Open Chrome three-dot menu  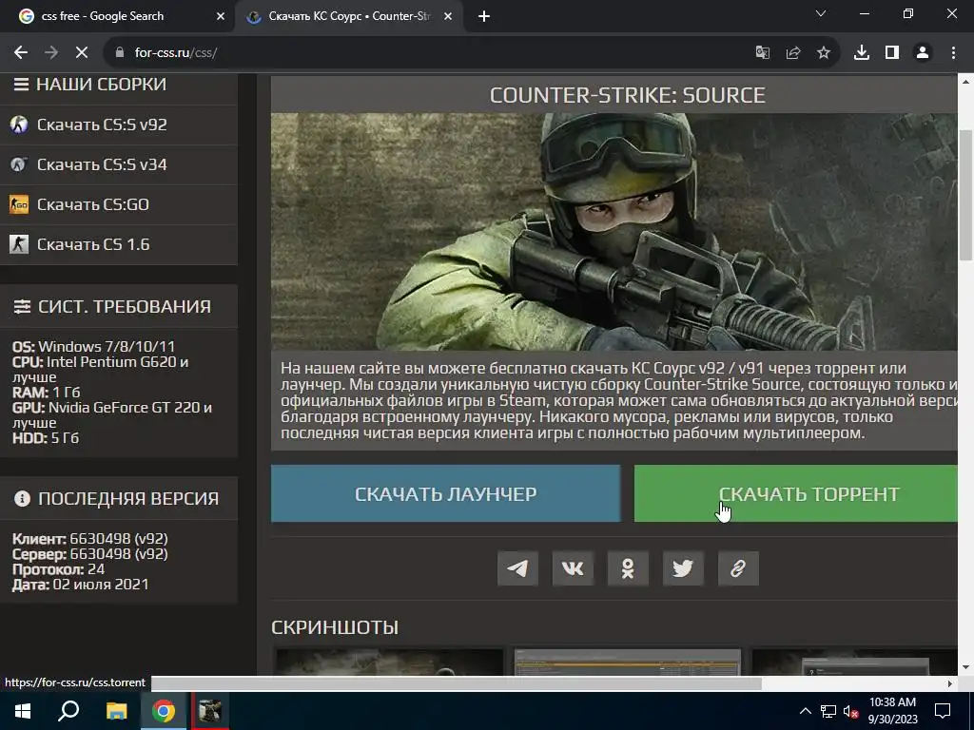(953, 53)
